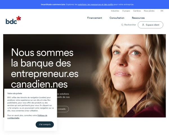Accept cookies with J'ai compris

point(45,124)
